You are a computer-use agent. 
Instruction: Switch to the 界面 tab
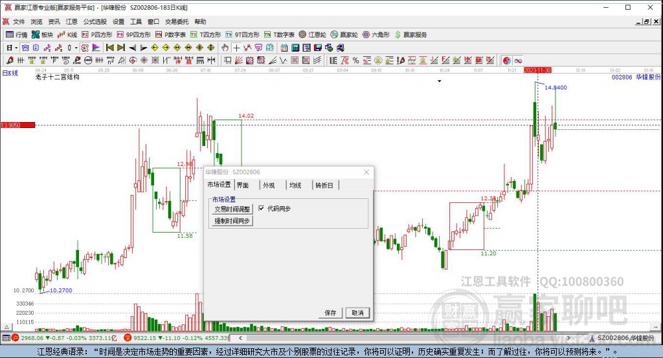[242, 185]
